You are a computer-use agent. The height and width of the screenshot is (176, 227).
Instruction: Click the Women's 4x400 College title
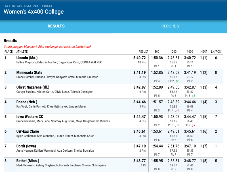click(x=33, y=12)
